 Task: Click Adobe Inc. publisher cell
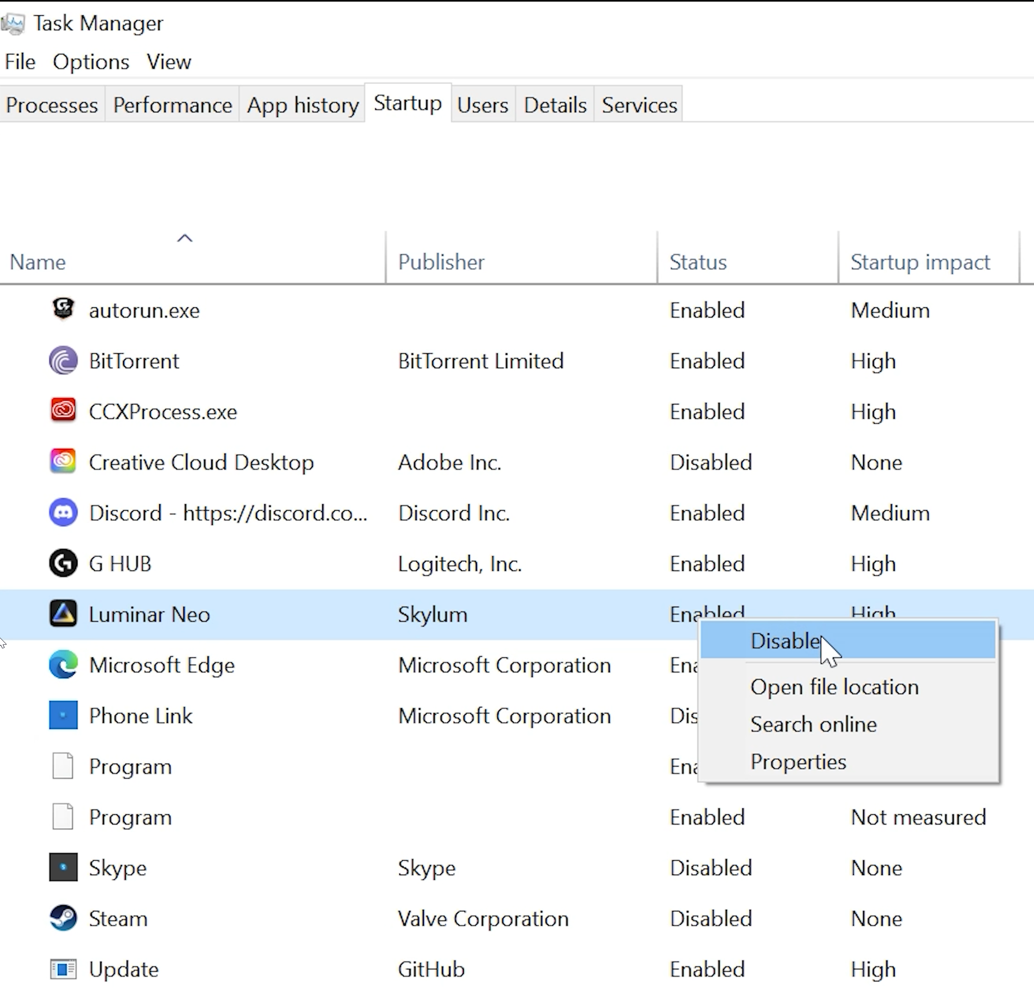tap(449, 462)
